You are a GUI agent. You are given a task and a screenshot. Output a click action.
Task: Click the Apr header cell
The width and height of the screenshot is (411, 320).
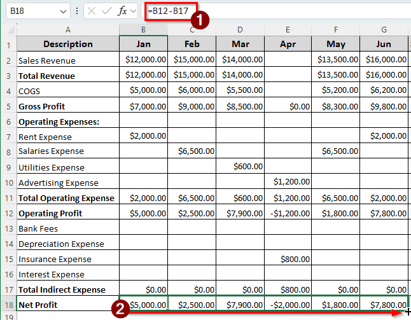288,44
